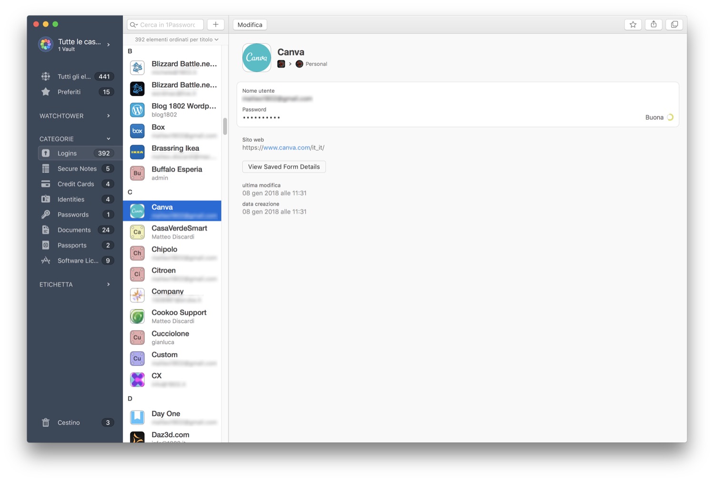Select the Brassring Ikea entry
The width and height of the screenshot is (714, 481).
coord(172,152)
